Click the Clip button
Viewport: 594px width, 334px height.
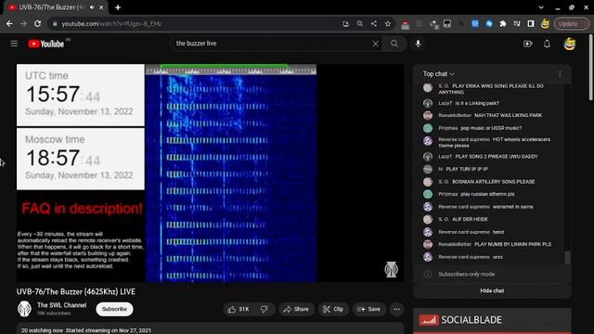333,309
